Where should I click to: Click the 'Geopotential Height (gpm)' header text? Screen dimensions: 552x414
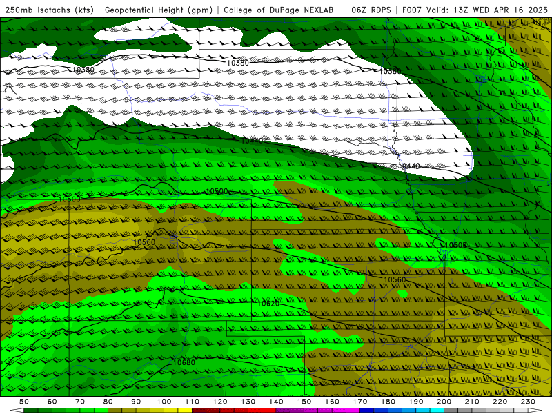click(159, 10)
